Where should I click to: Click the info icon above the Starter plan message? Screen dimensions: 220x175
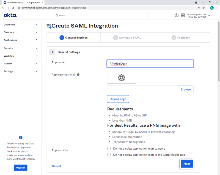point(21,137)
